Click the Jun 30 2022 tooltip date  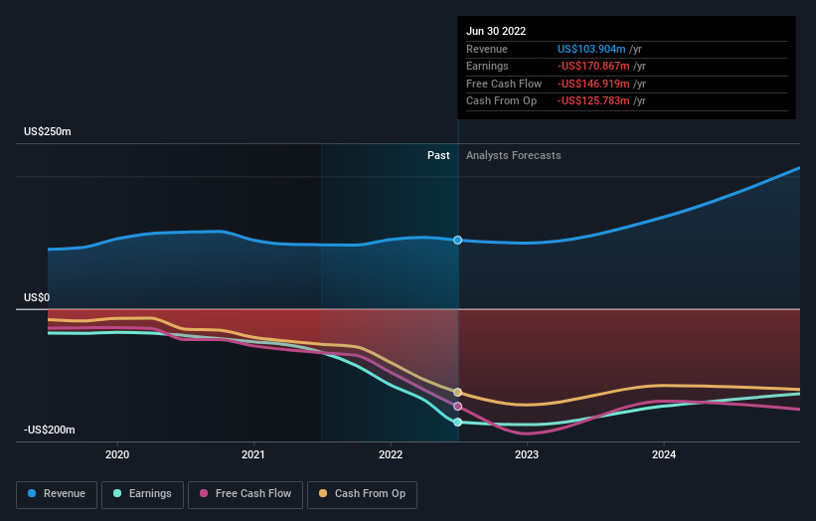(x=496, y=31)
